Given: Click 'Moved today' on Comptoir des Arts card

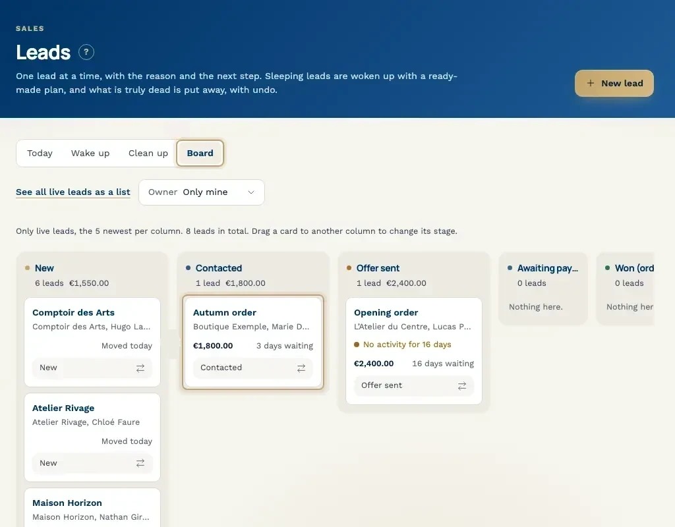Looking at the screenshot, I should tap(127, 346).
